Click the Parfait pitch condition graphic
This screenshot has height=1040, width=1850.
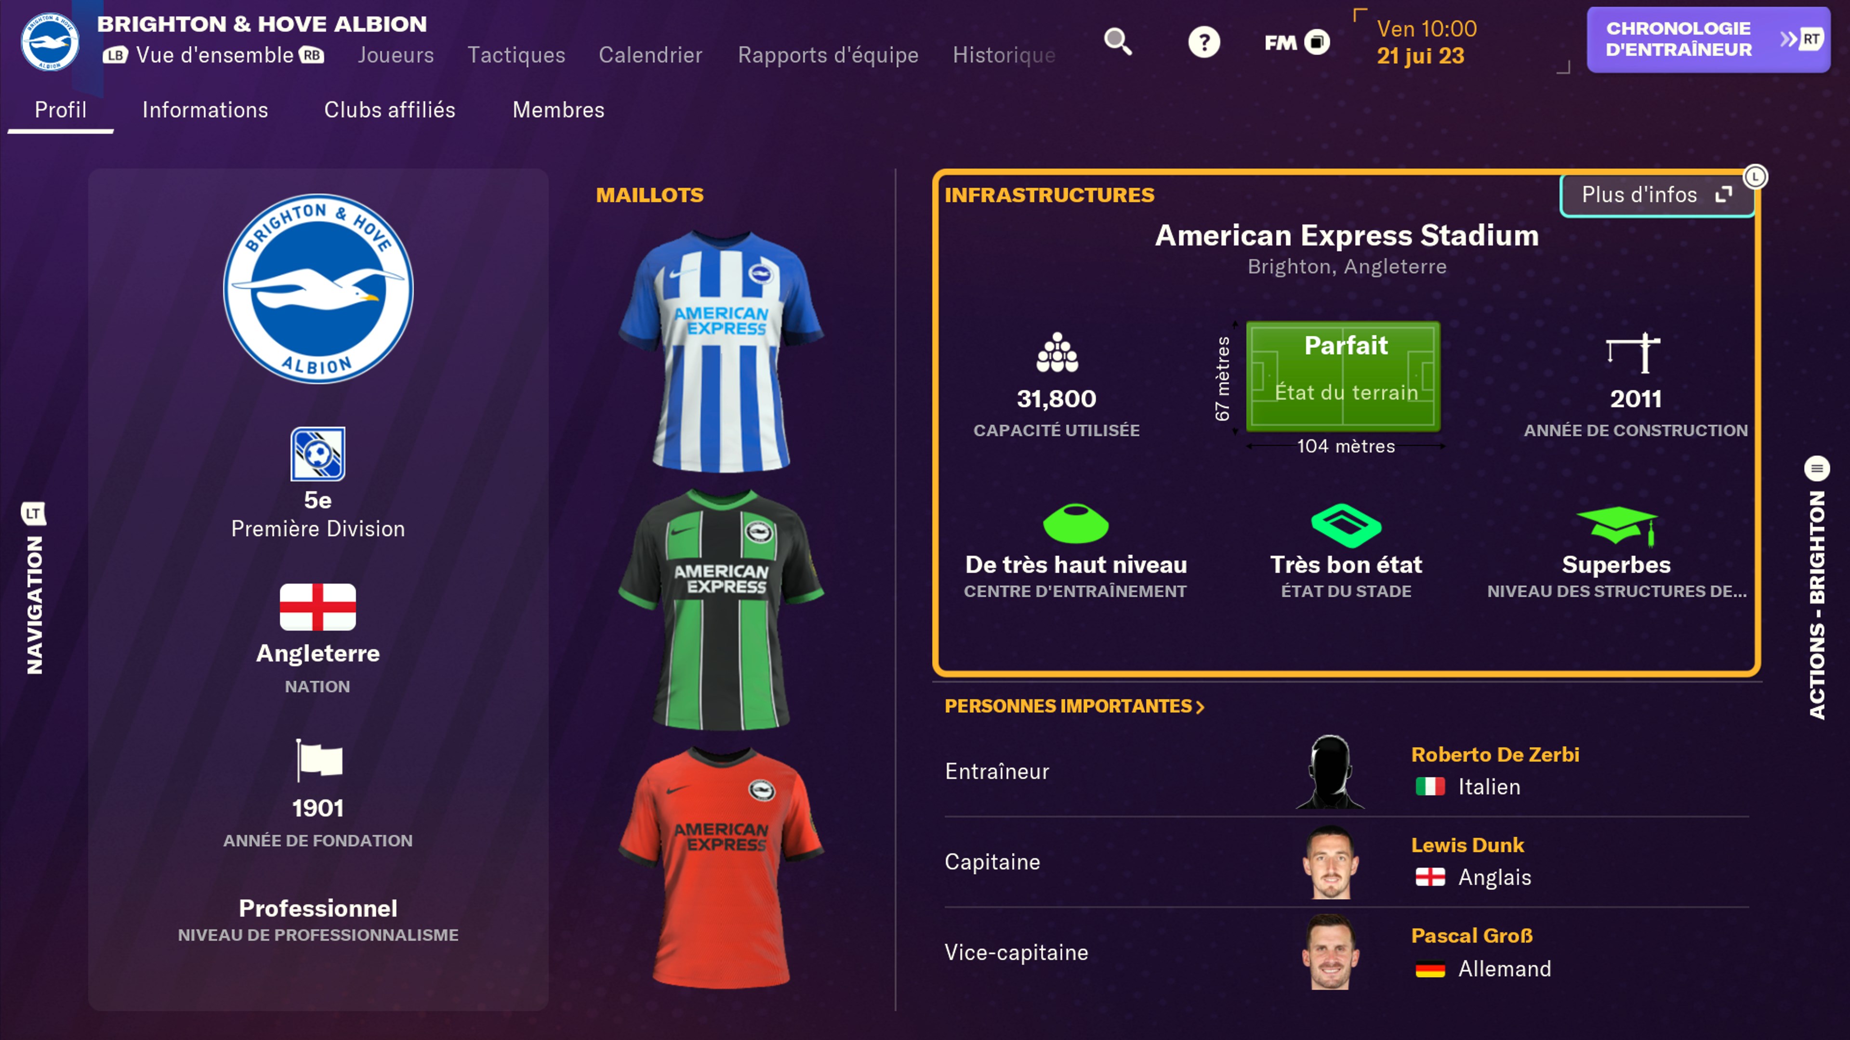[x=1343, y=376]
